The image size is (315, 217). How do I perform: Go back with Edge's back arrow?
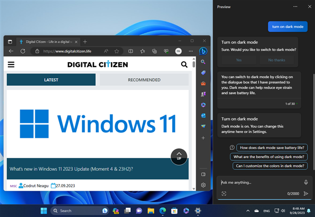point(11,51)
